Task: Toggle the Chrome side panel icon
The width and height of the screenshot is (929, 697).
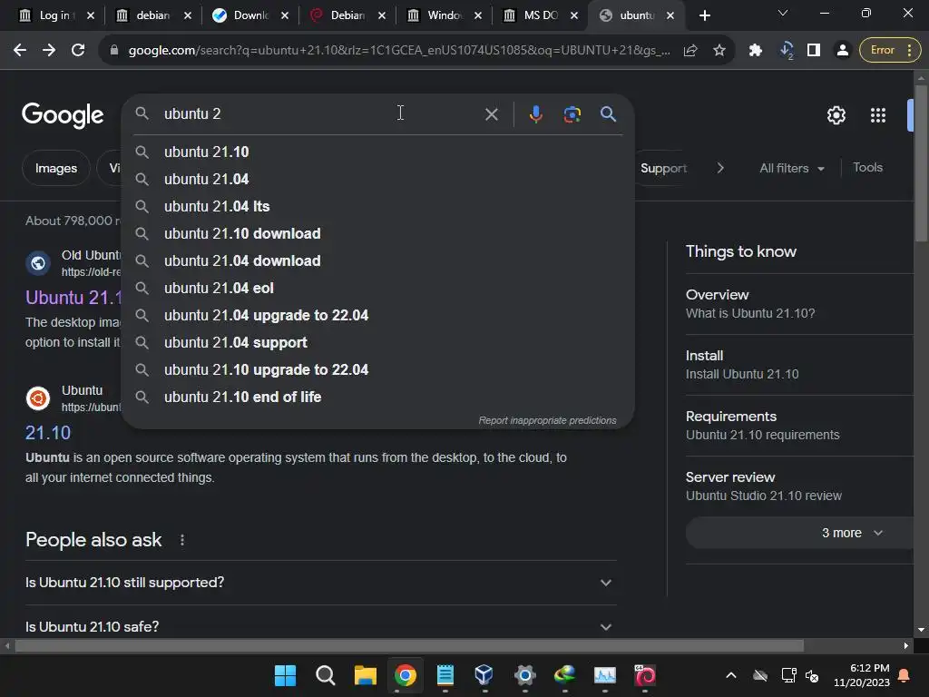Action: 814,51
